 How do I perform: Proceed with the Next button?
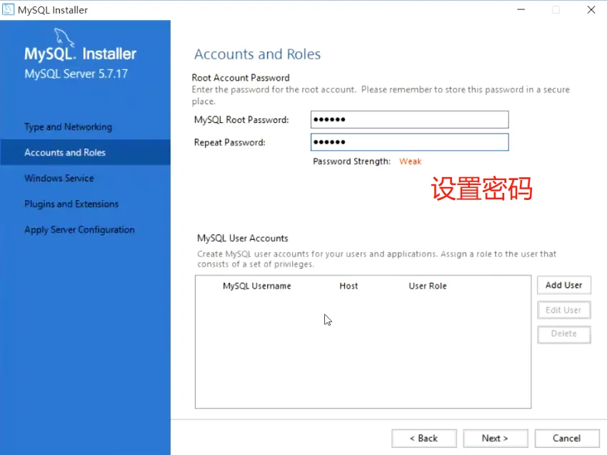point(496,439)
